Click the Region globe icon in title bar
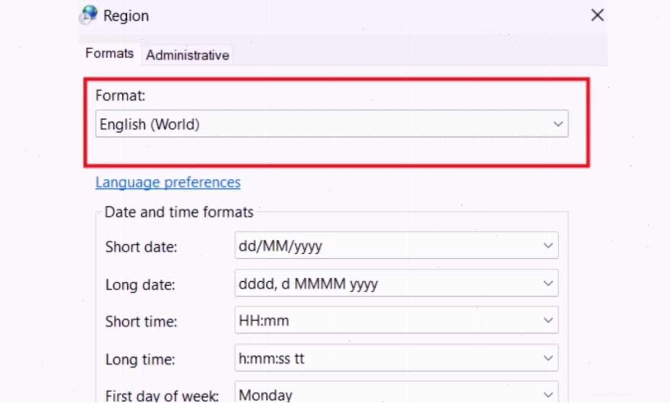The height and width of the screenshot is (403, 670). tap(89, 15)
